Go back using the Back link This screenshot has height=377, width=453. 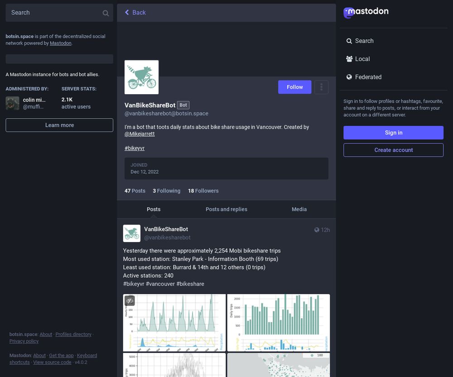click(135, 12)
